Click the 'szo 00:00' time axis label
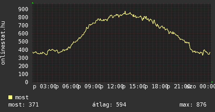The image size is (215, 112). point(201,86)
